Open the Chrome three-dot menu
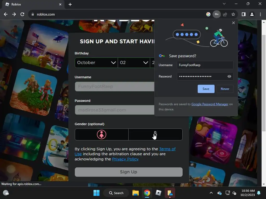266x199 pixels. (260, 15)
